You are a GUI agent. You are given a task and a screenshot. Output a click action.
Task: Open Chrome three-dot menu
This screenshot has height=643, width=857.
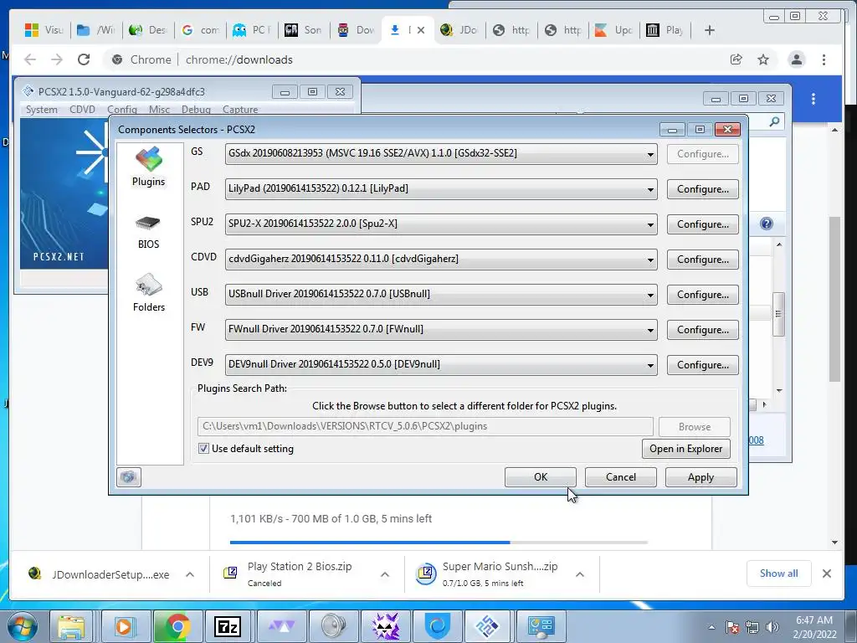(824, 59)
